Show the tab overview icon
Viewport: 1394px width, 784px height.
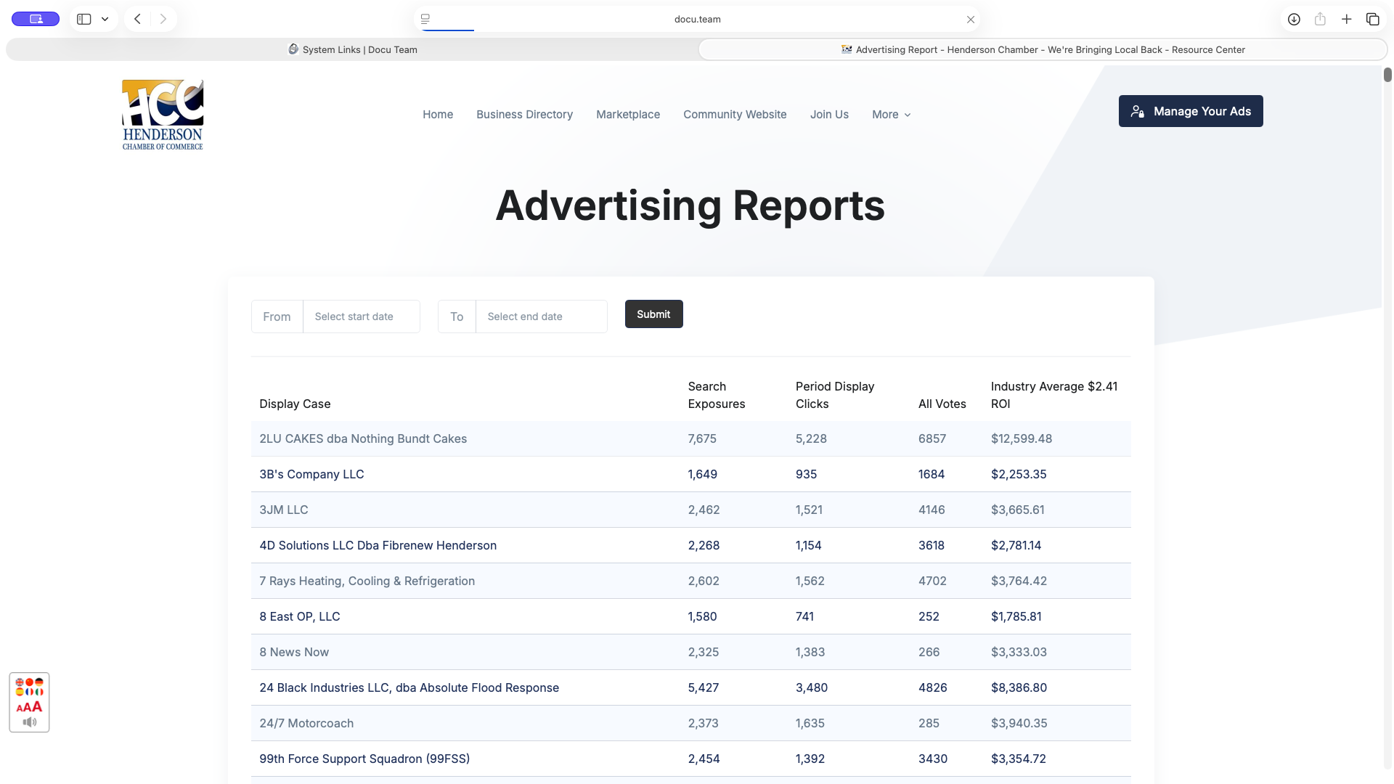coord(1372,19)
